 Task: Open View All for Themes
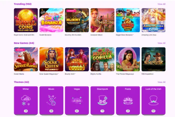point(161,82)
